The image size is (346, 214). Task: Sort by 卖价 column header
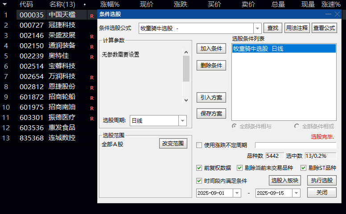coord(248,4)
